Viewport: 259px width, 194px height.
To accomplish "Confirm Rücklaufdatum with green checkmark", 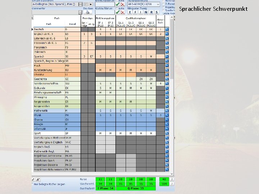I will click(x=117, y=12).
